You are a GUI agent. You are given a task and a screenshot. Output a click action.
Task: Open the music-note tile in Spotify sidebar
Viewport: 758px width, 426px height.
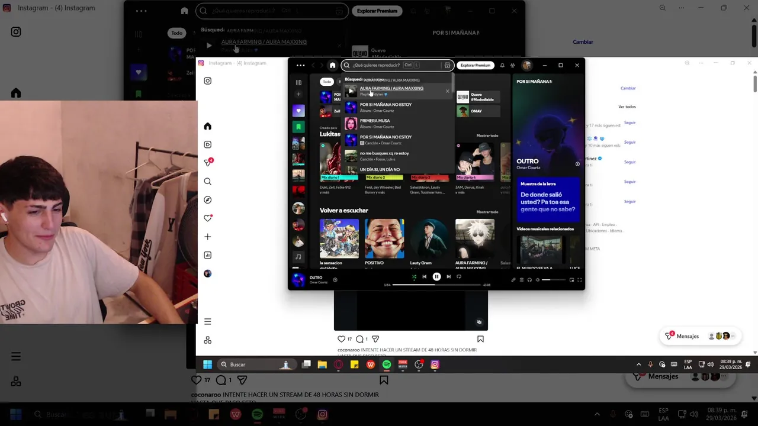click(298, 257)
